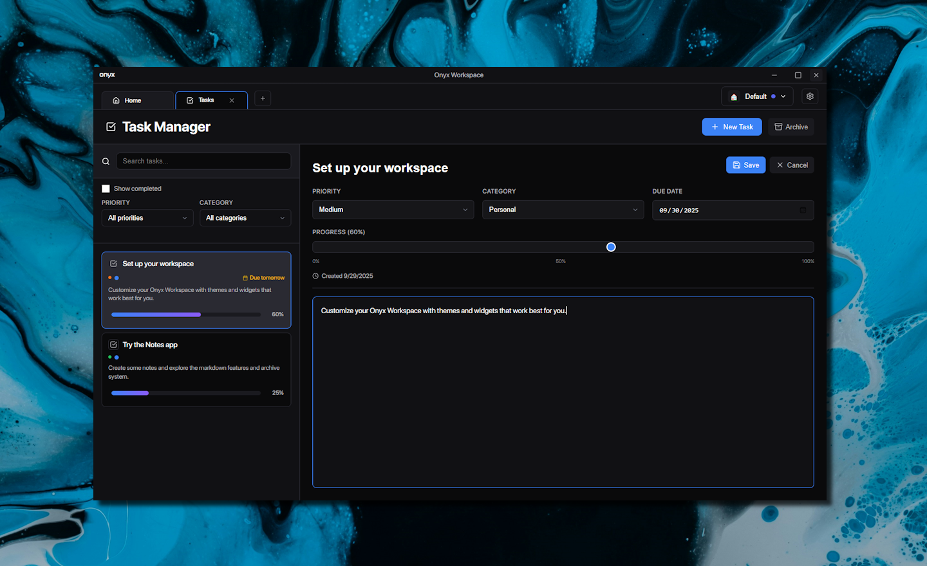Open the Default workspace selector
927x566 pixels.
pyautogui.click(x=757, y=96)
